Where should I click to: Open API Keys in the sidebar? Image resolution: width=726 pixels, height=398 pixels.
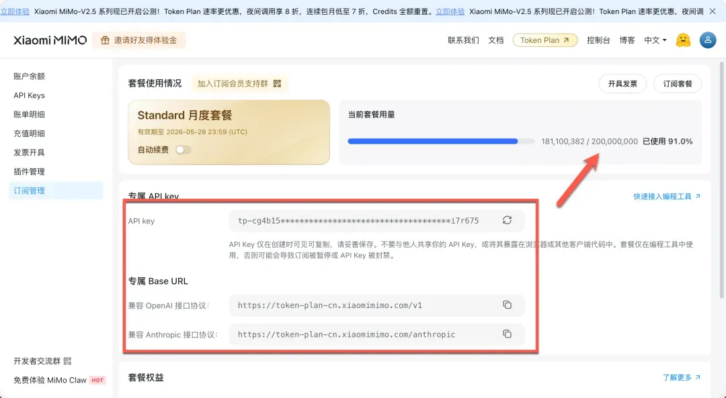click(x=29, y=95)
